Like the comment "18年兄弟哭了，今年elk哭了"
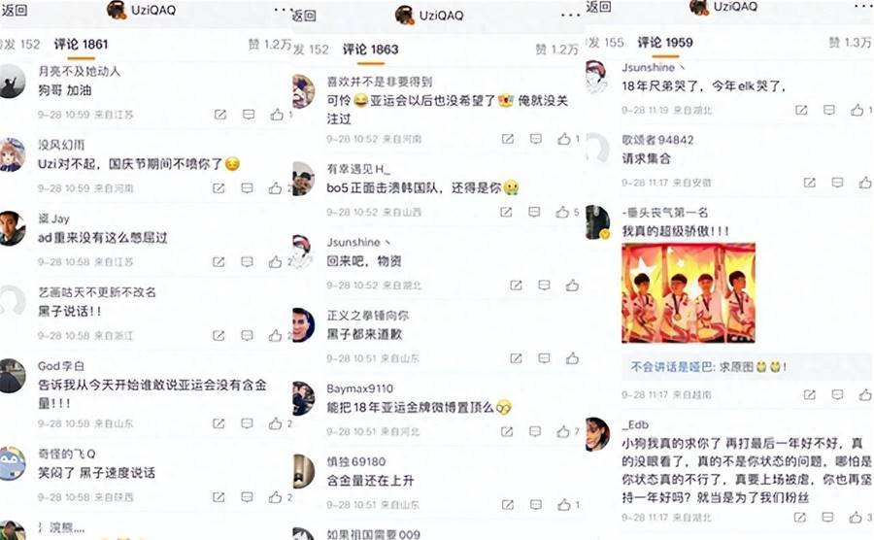This screenshot has height=540, width=874. [x=857, y=110]
